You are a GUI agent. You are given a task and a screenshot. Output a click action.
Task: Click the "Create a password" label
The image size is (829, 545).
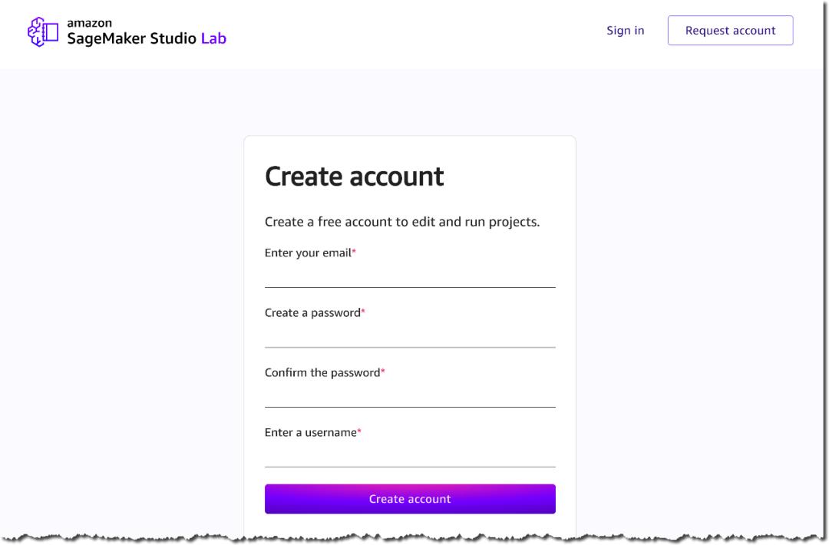312,313
